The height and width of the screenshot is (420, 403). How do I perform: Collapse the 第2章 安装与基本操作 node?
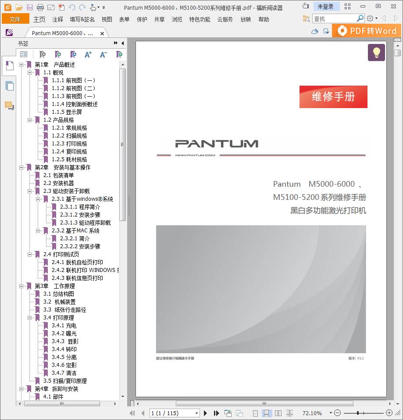[x=21, y=167]
